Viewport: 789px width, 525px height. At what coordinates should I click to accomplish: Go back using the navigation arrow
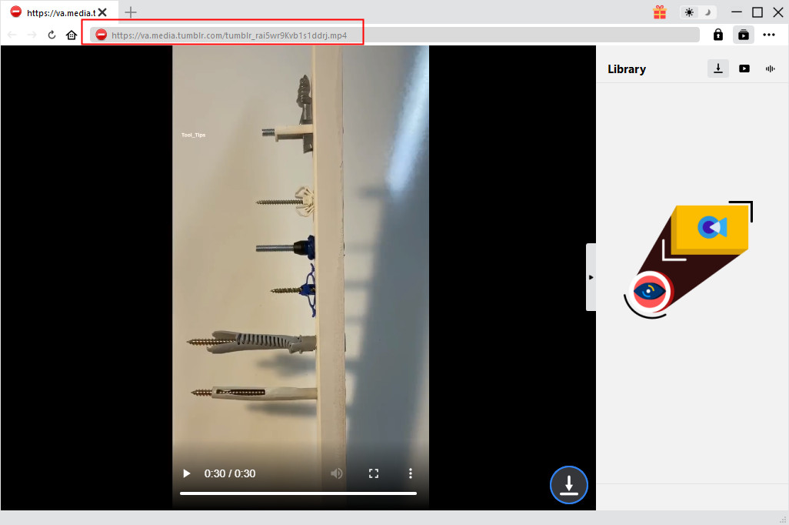coord(12,35)
